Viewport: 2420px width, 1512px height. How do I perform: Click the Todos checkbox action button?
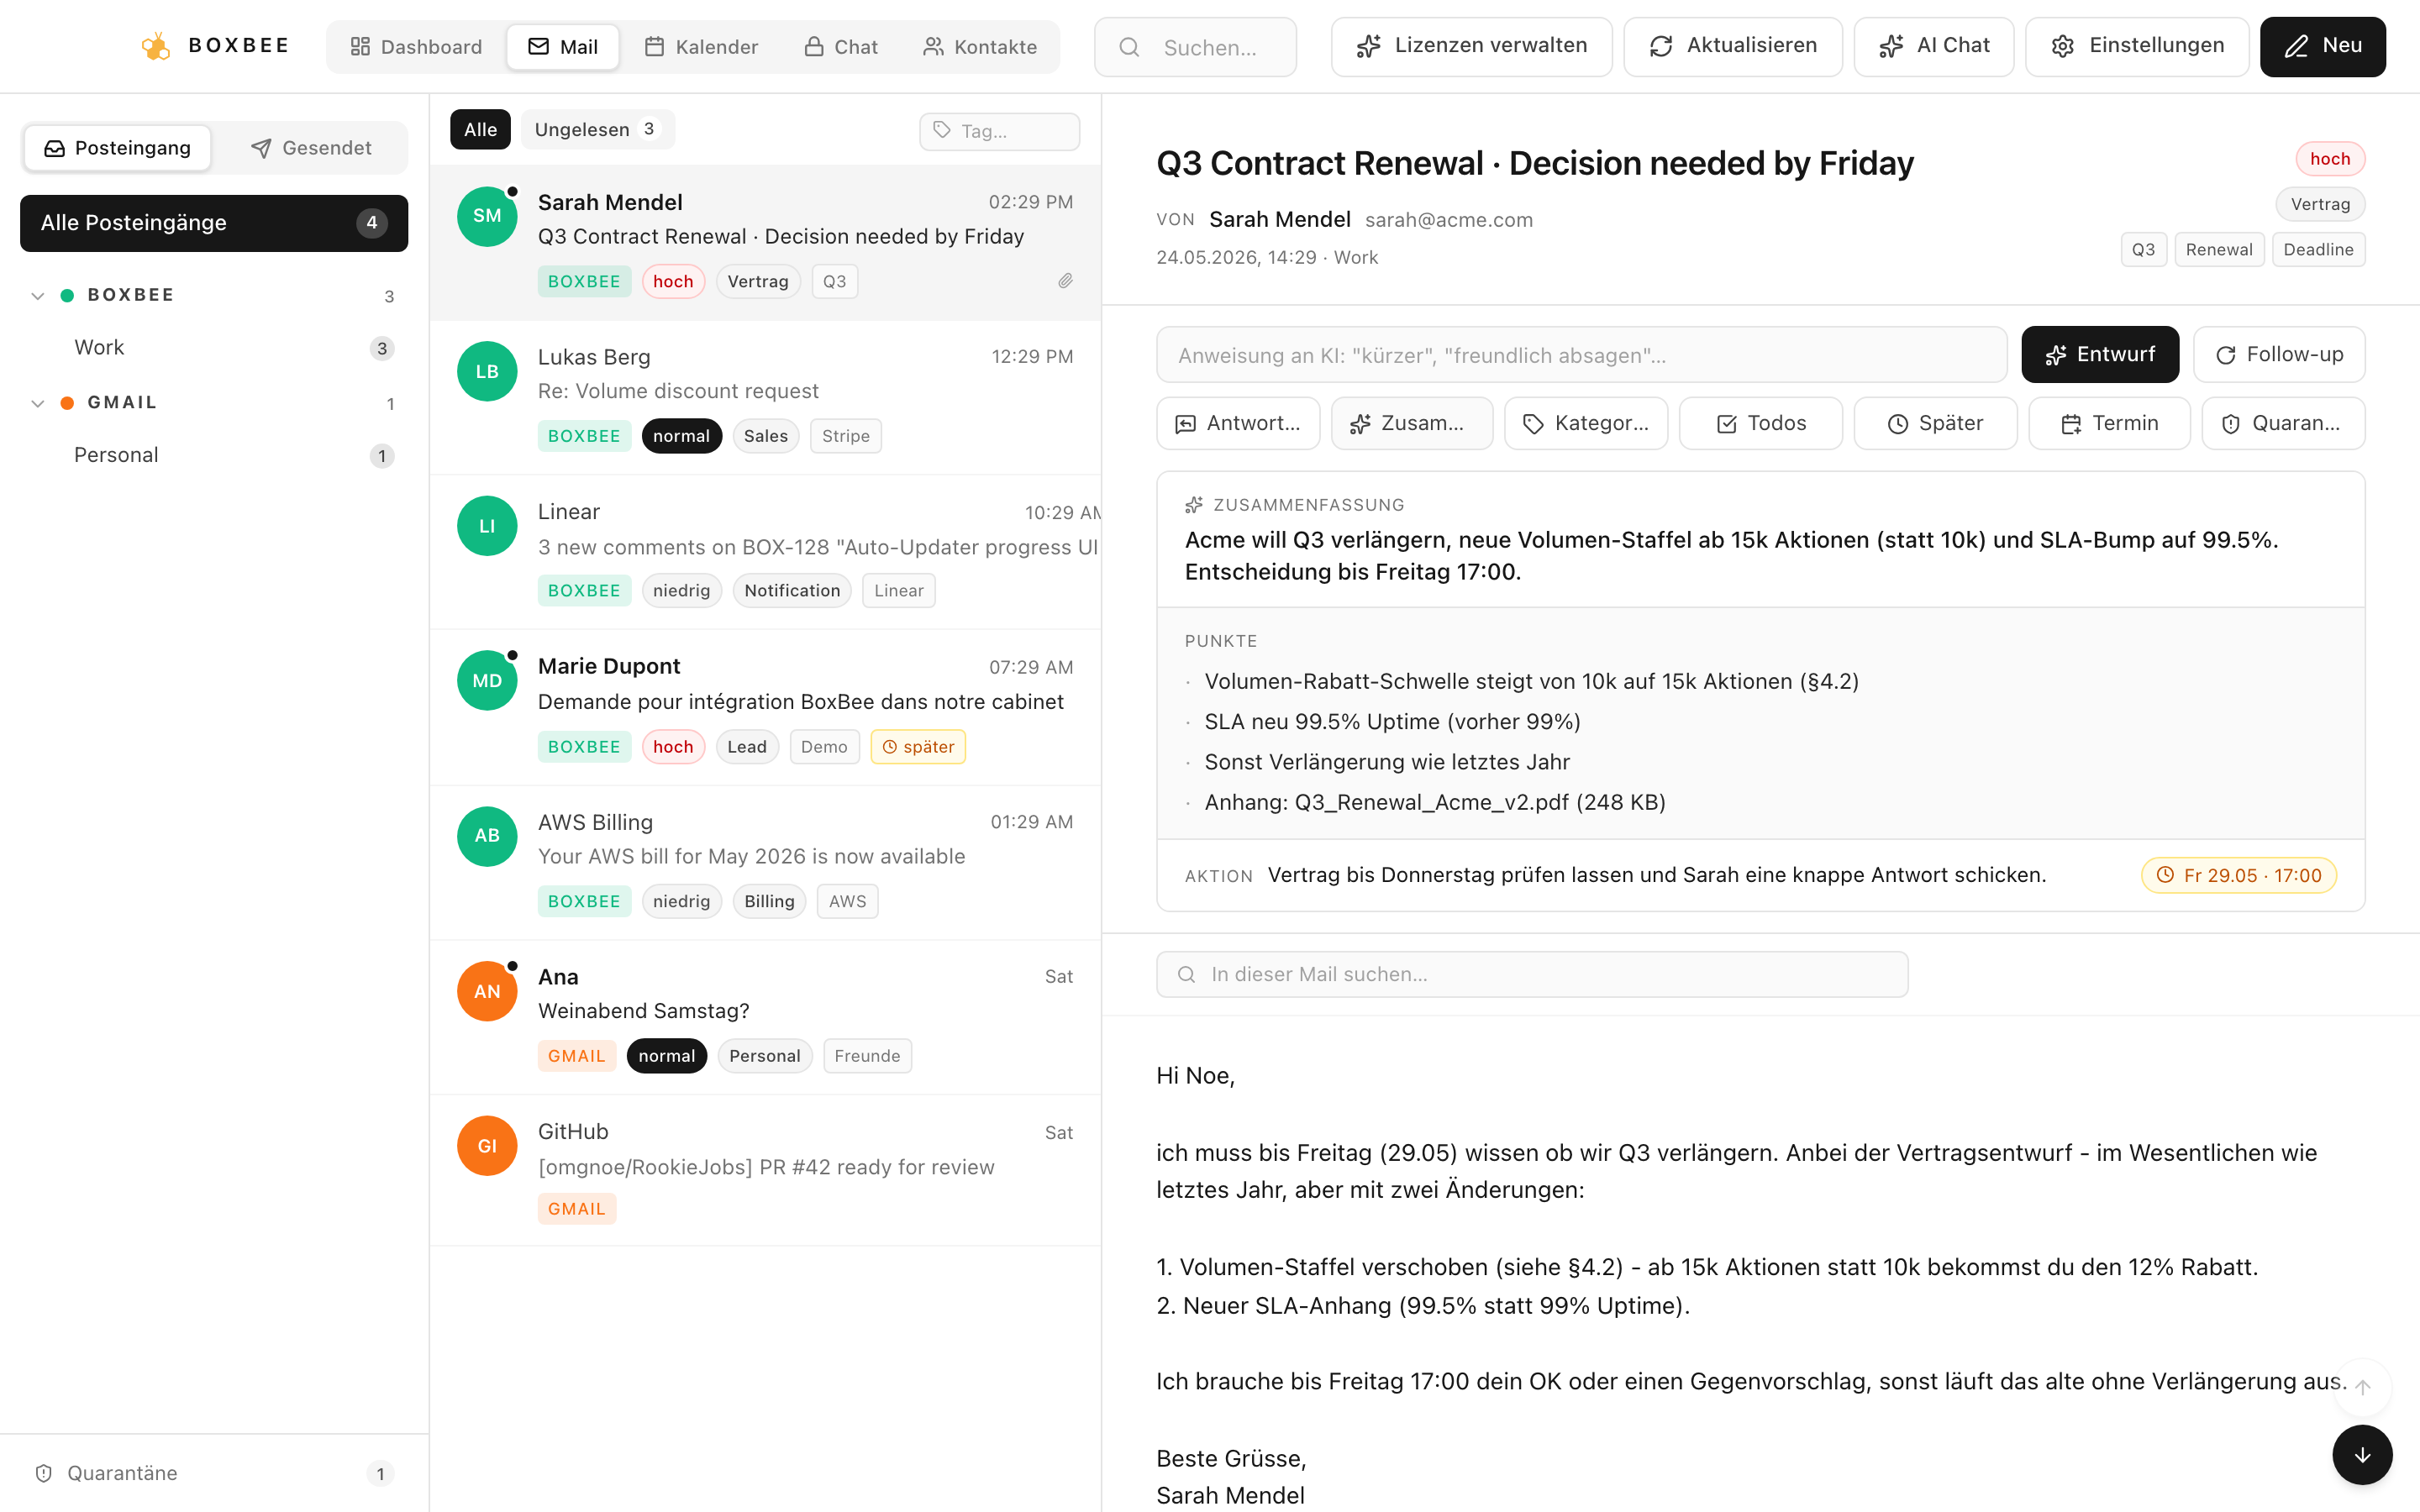pos(1761,424)
